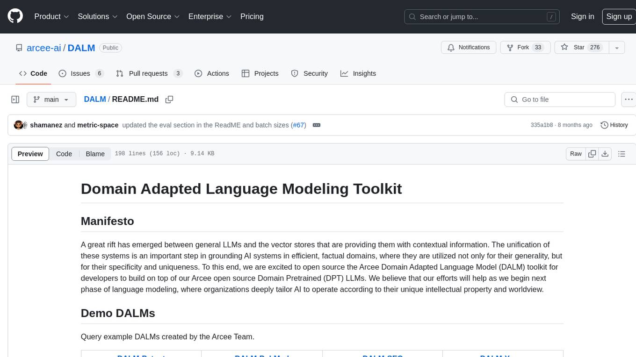The image size is (636, 357).
Task: Open the Pricing page
Action: [252, 16]
